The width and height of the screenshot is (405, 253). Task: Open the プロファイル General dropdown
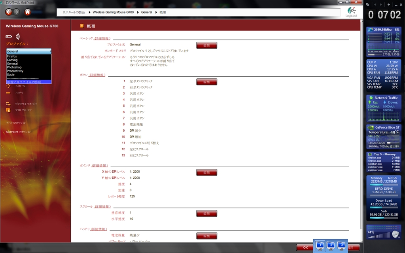pyautogui.click(x=29, y=51)
